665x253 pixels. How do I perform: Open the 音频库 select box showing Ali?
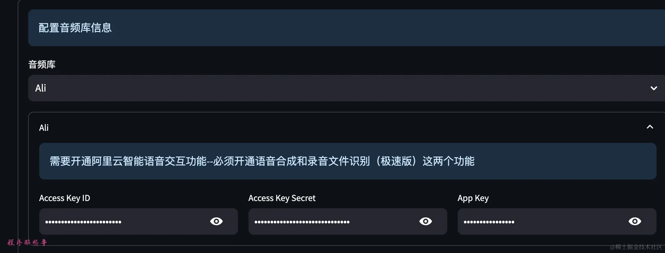click(x=347, y=88)
